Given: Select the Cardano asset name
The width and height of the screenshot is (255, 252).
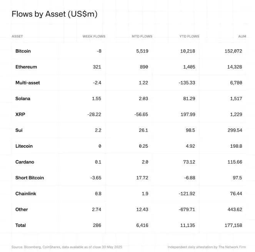Looking at the screenshot, I should click(25, 162).
